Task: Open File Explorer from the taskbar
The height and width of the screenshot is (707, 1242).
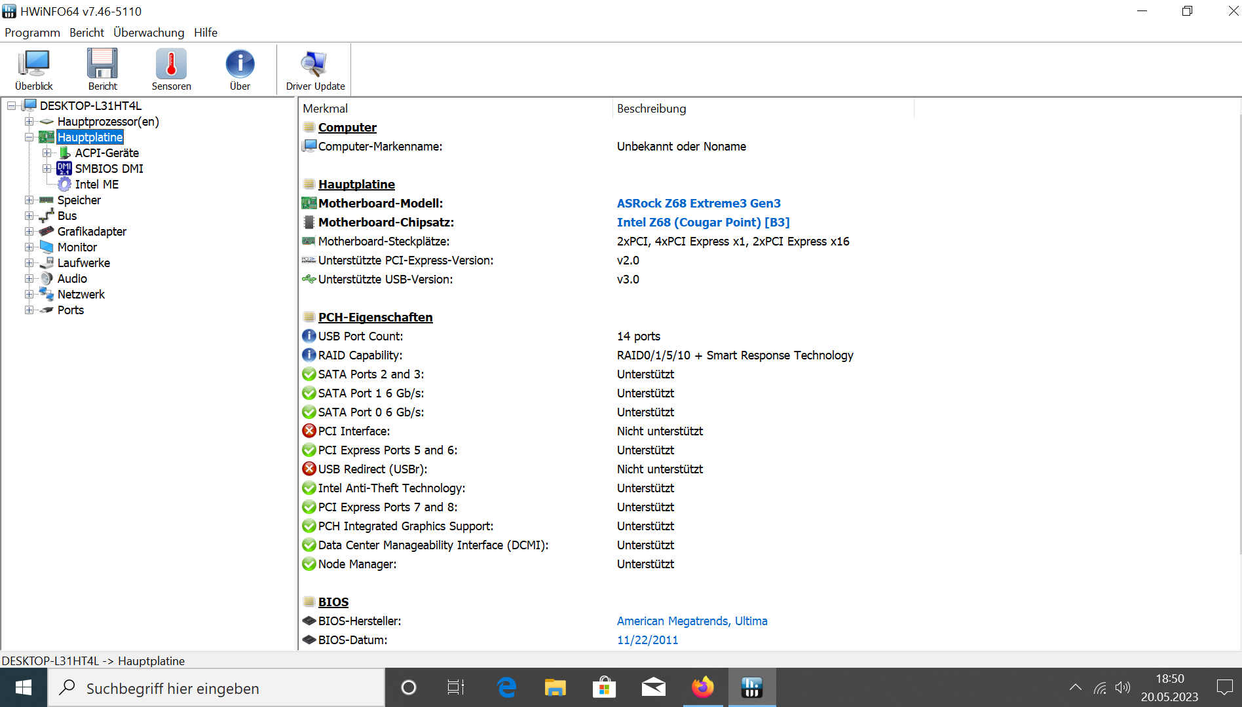Action: click(555, 687)
